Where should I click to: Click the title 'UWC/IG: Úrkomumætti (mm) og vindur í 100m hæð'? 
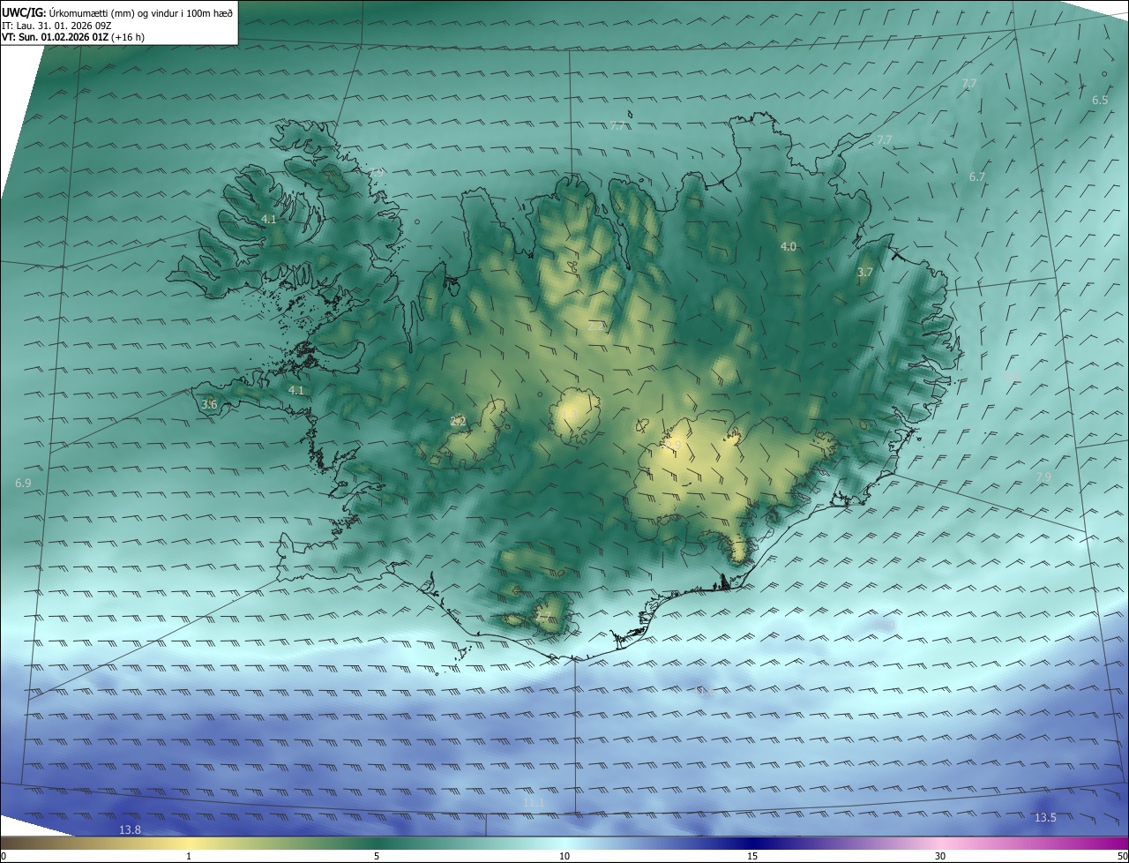117,11
